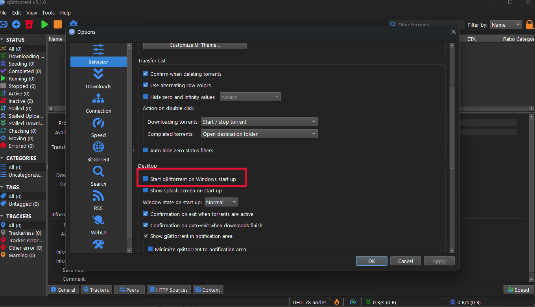
Task: Toggle Confirmation on auto-exit when downloads finish
Action: pos(146,225)
